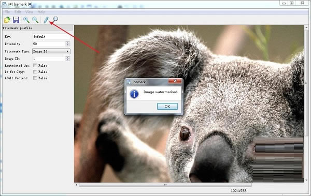Click the Watermark profile panel header

[38, 28]
